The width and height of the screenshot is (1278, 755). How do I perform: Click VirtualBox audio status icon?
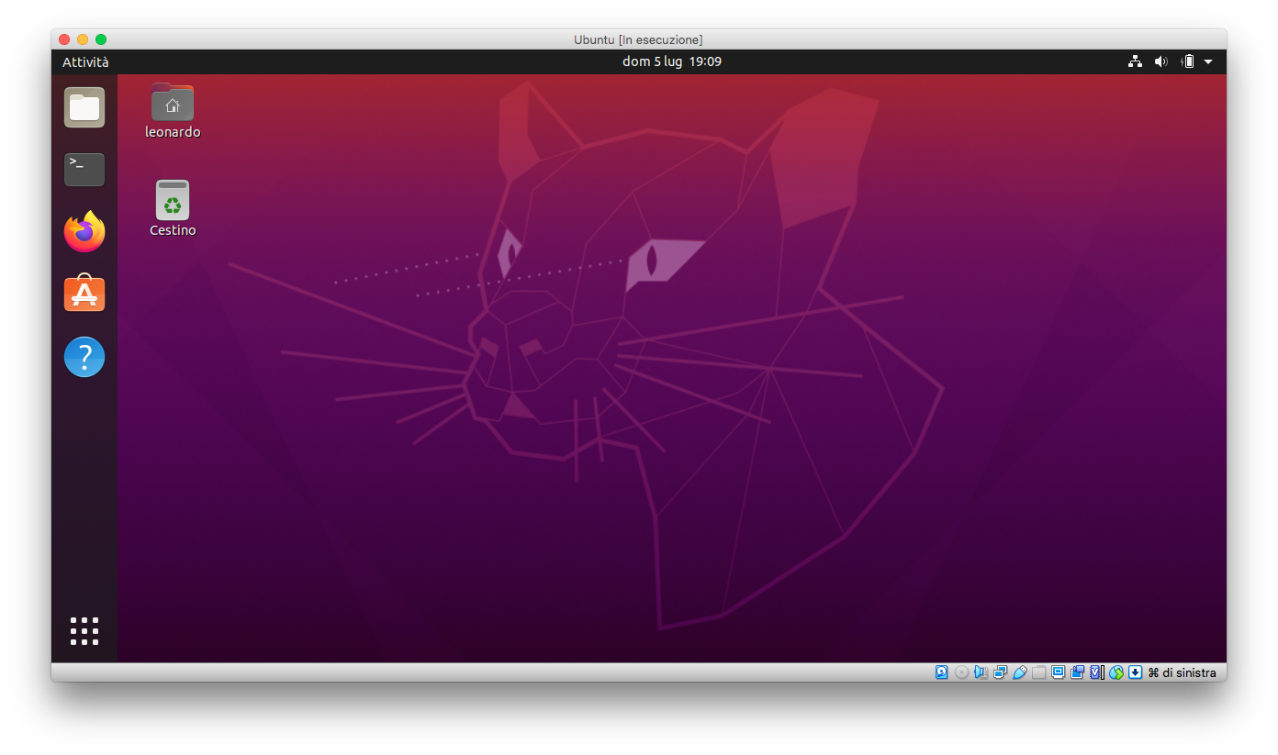[981, 672]
